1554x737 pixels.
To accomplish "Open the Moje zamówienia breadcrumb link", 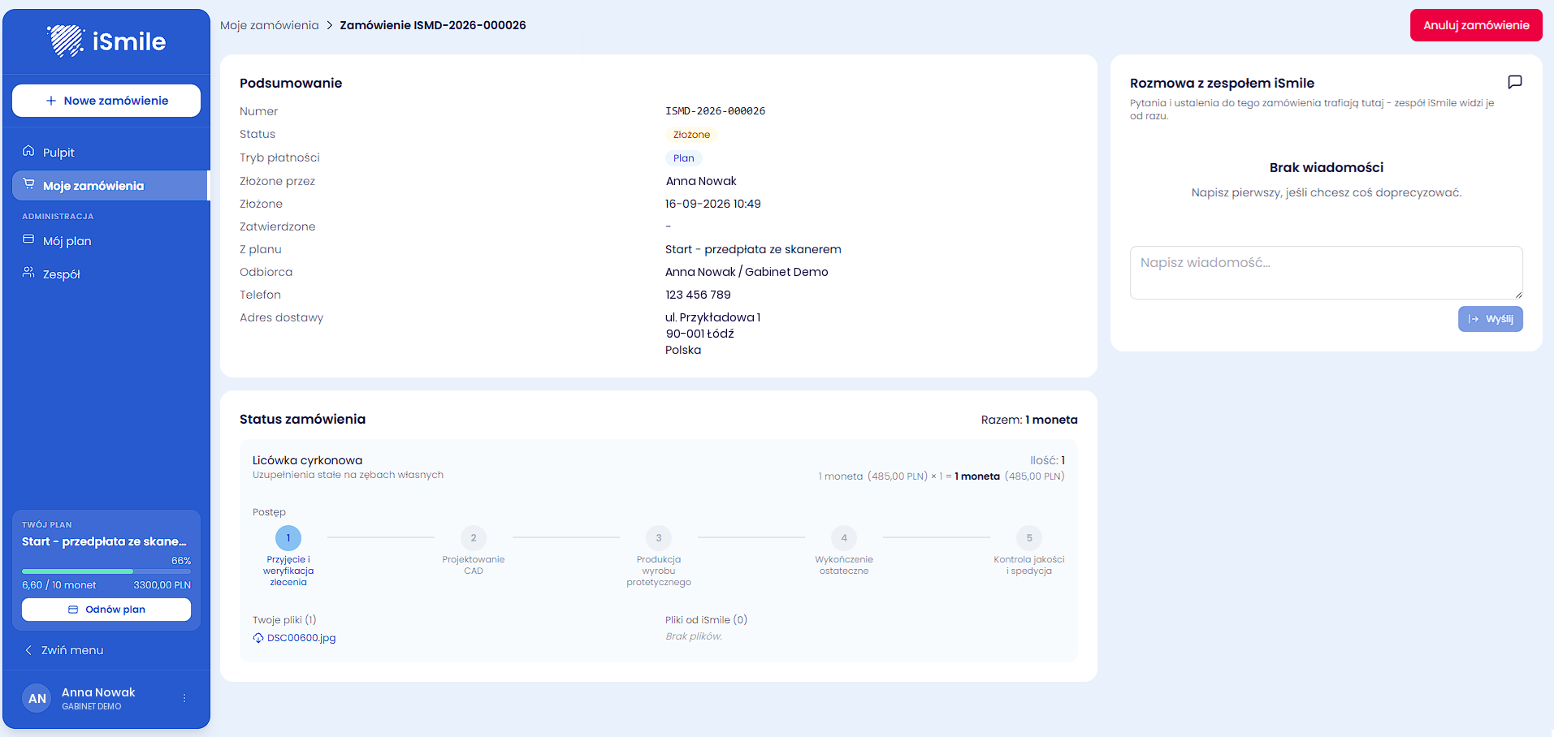I will [270, 25].
